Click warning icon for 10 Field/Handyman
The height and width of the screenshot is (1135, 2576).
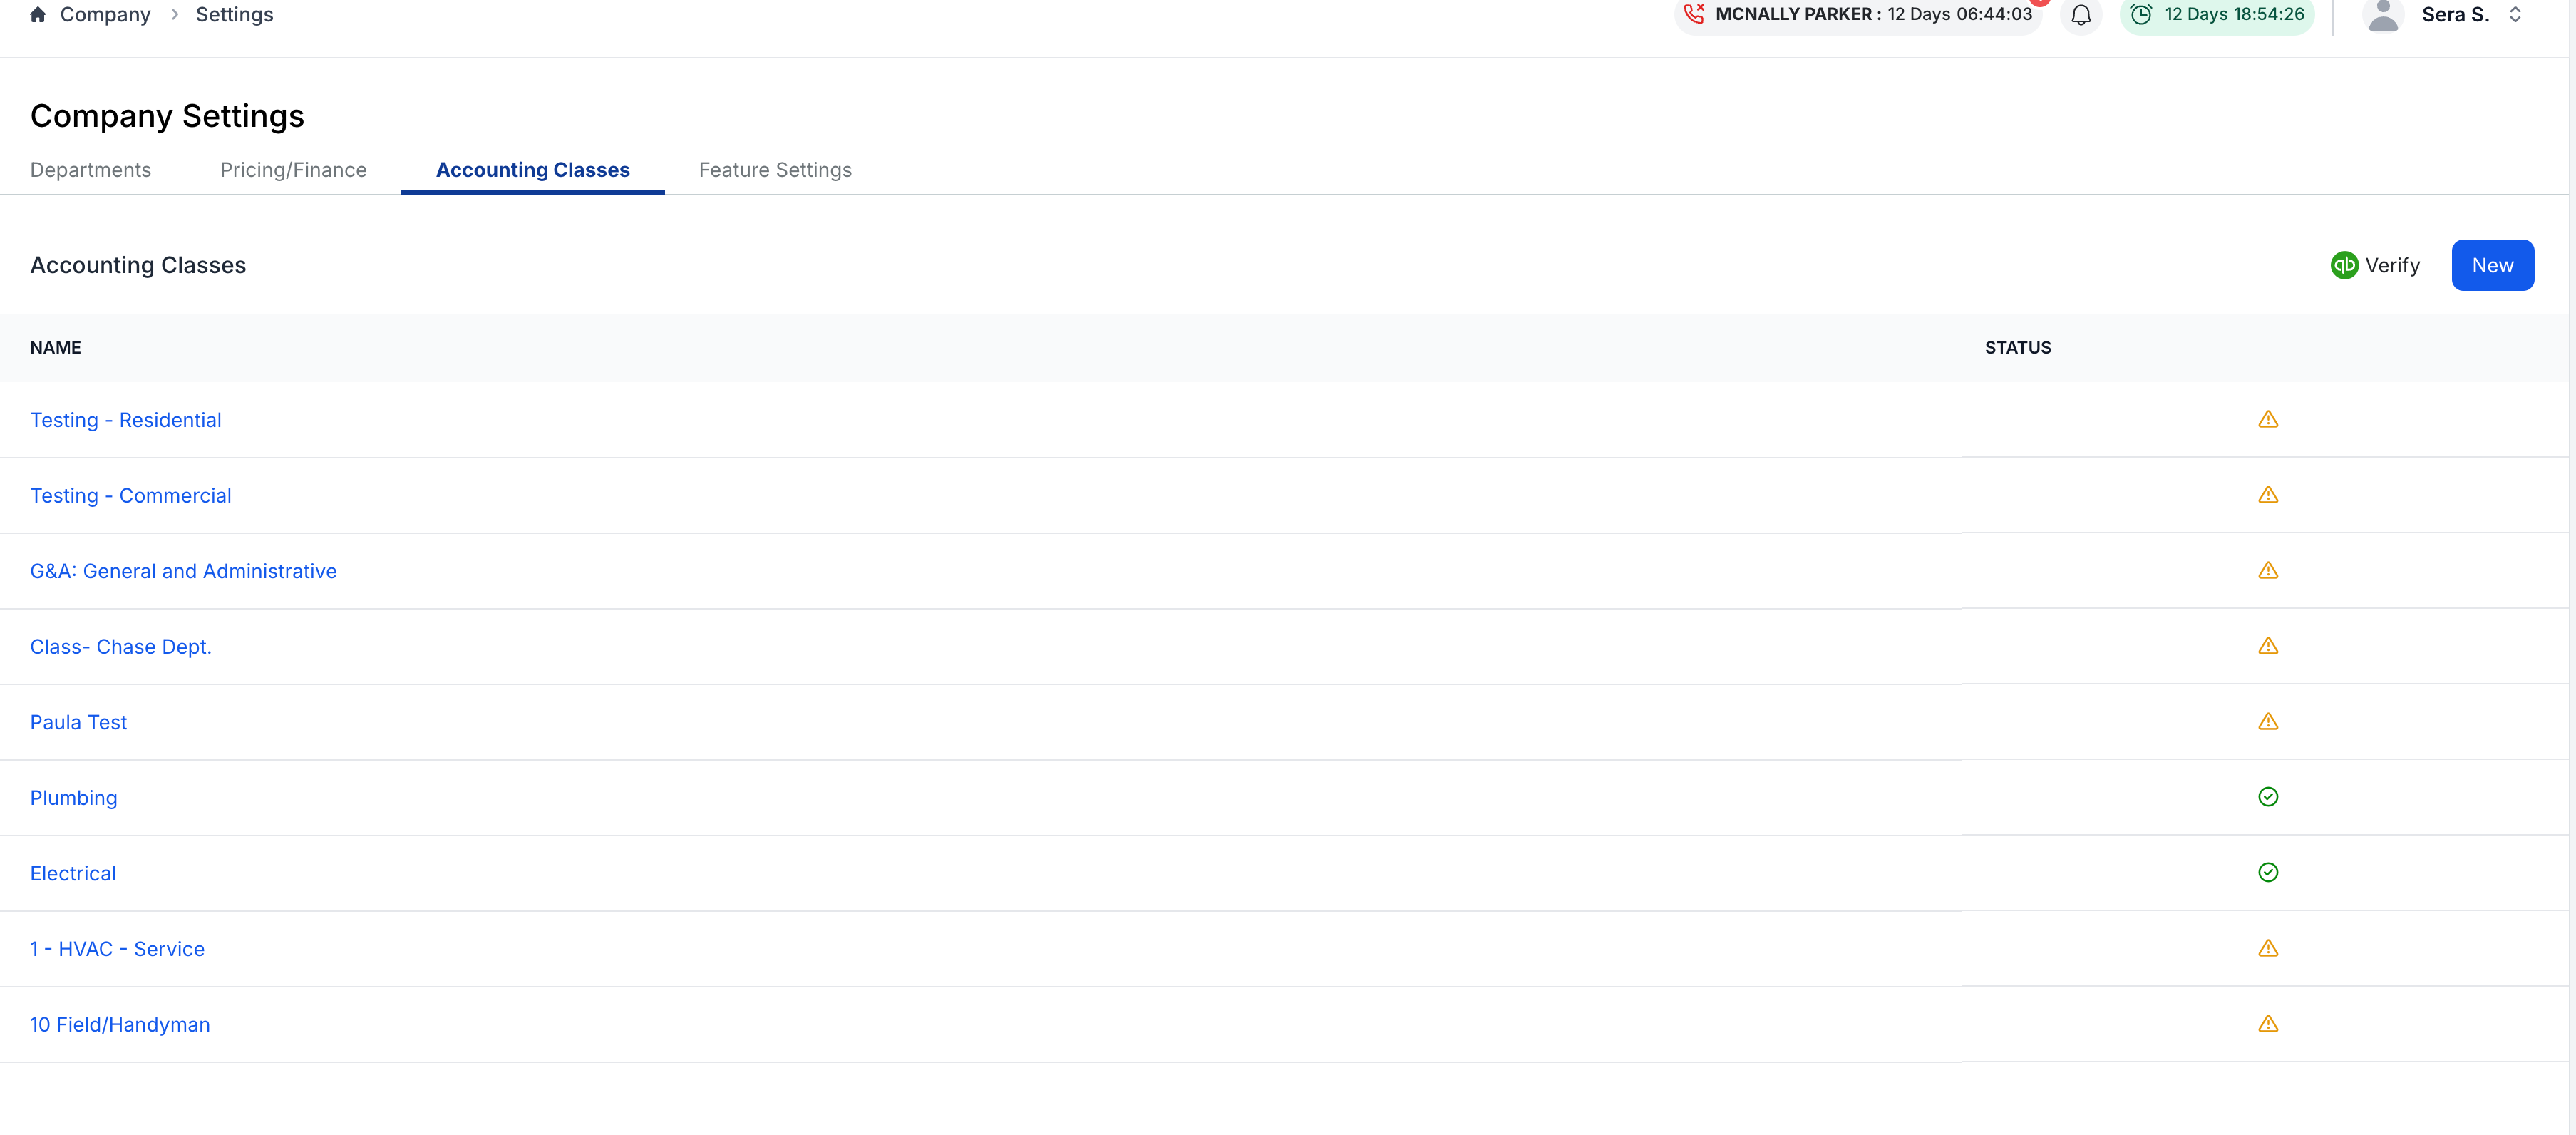pos(2268,1023)
